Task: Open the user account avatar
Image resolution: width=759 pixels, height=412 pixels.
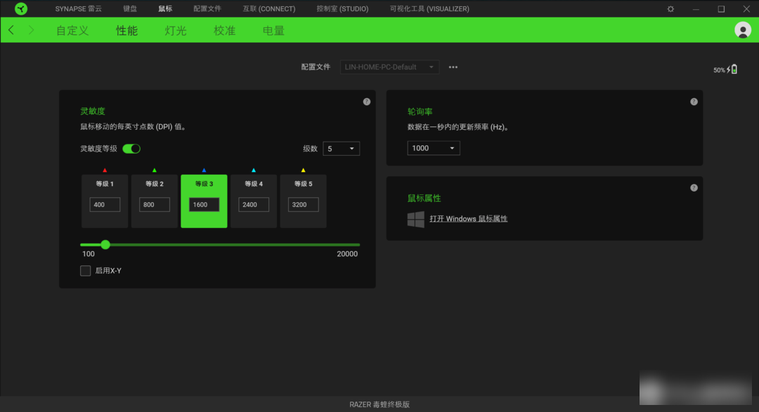Action: click(743, 30)
